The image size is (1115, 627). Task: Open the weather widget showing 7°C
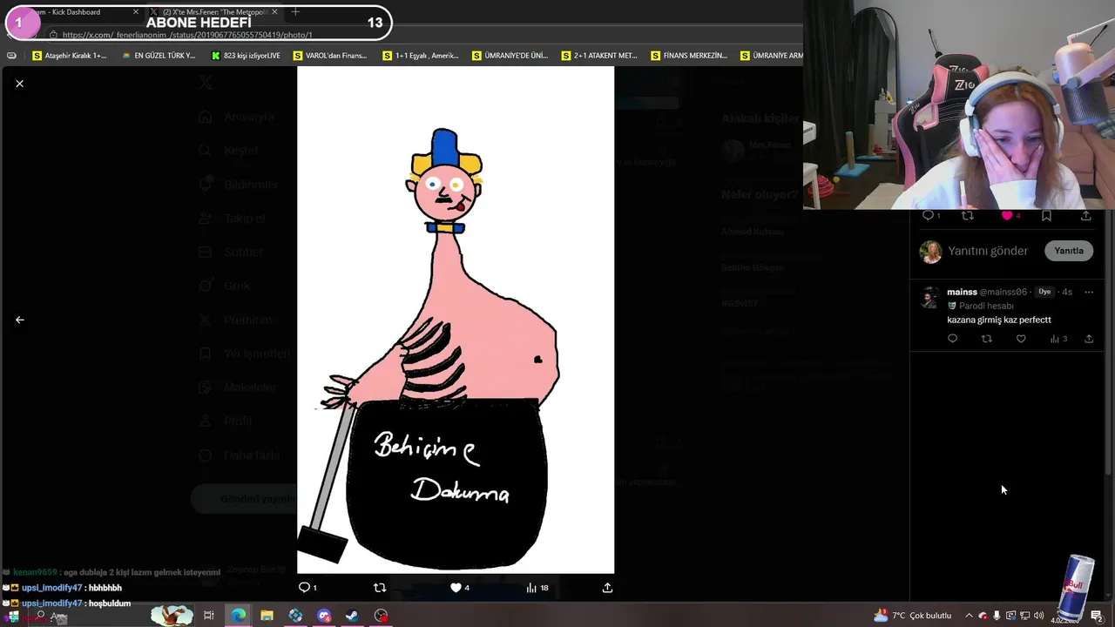(x=913, y=616)
